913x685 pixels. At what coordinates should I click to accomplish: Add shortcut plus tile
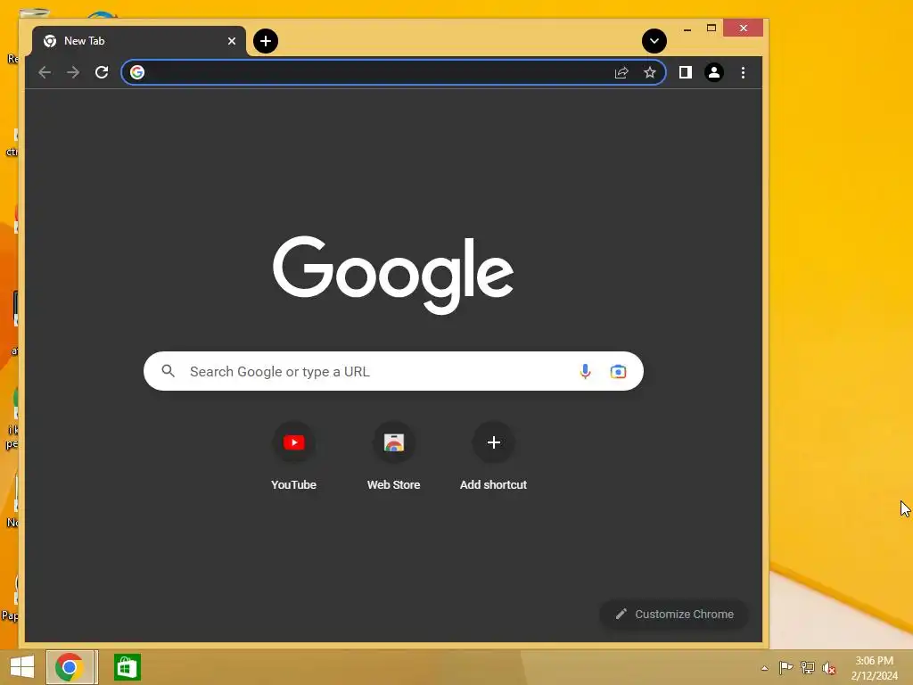pyautogui.click(x=493, y=458)
